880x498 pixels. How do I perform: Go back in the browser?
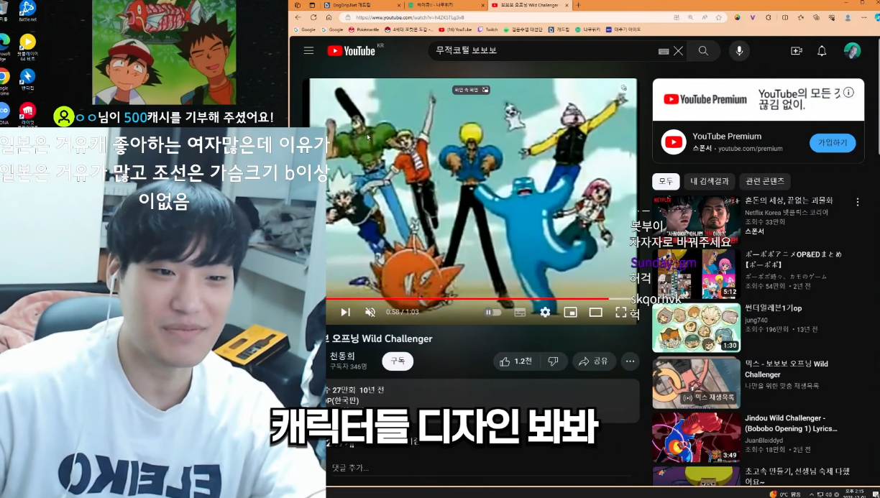pos(299,17)
